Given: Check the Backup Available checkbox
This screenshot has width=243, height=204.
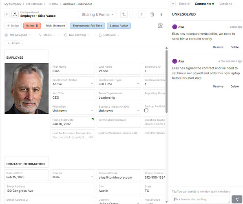Looking at the screenshot, I should 146,111.
